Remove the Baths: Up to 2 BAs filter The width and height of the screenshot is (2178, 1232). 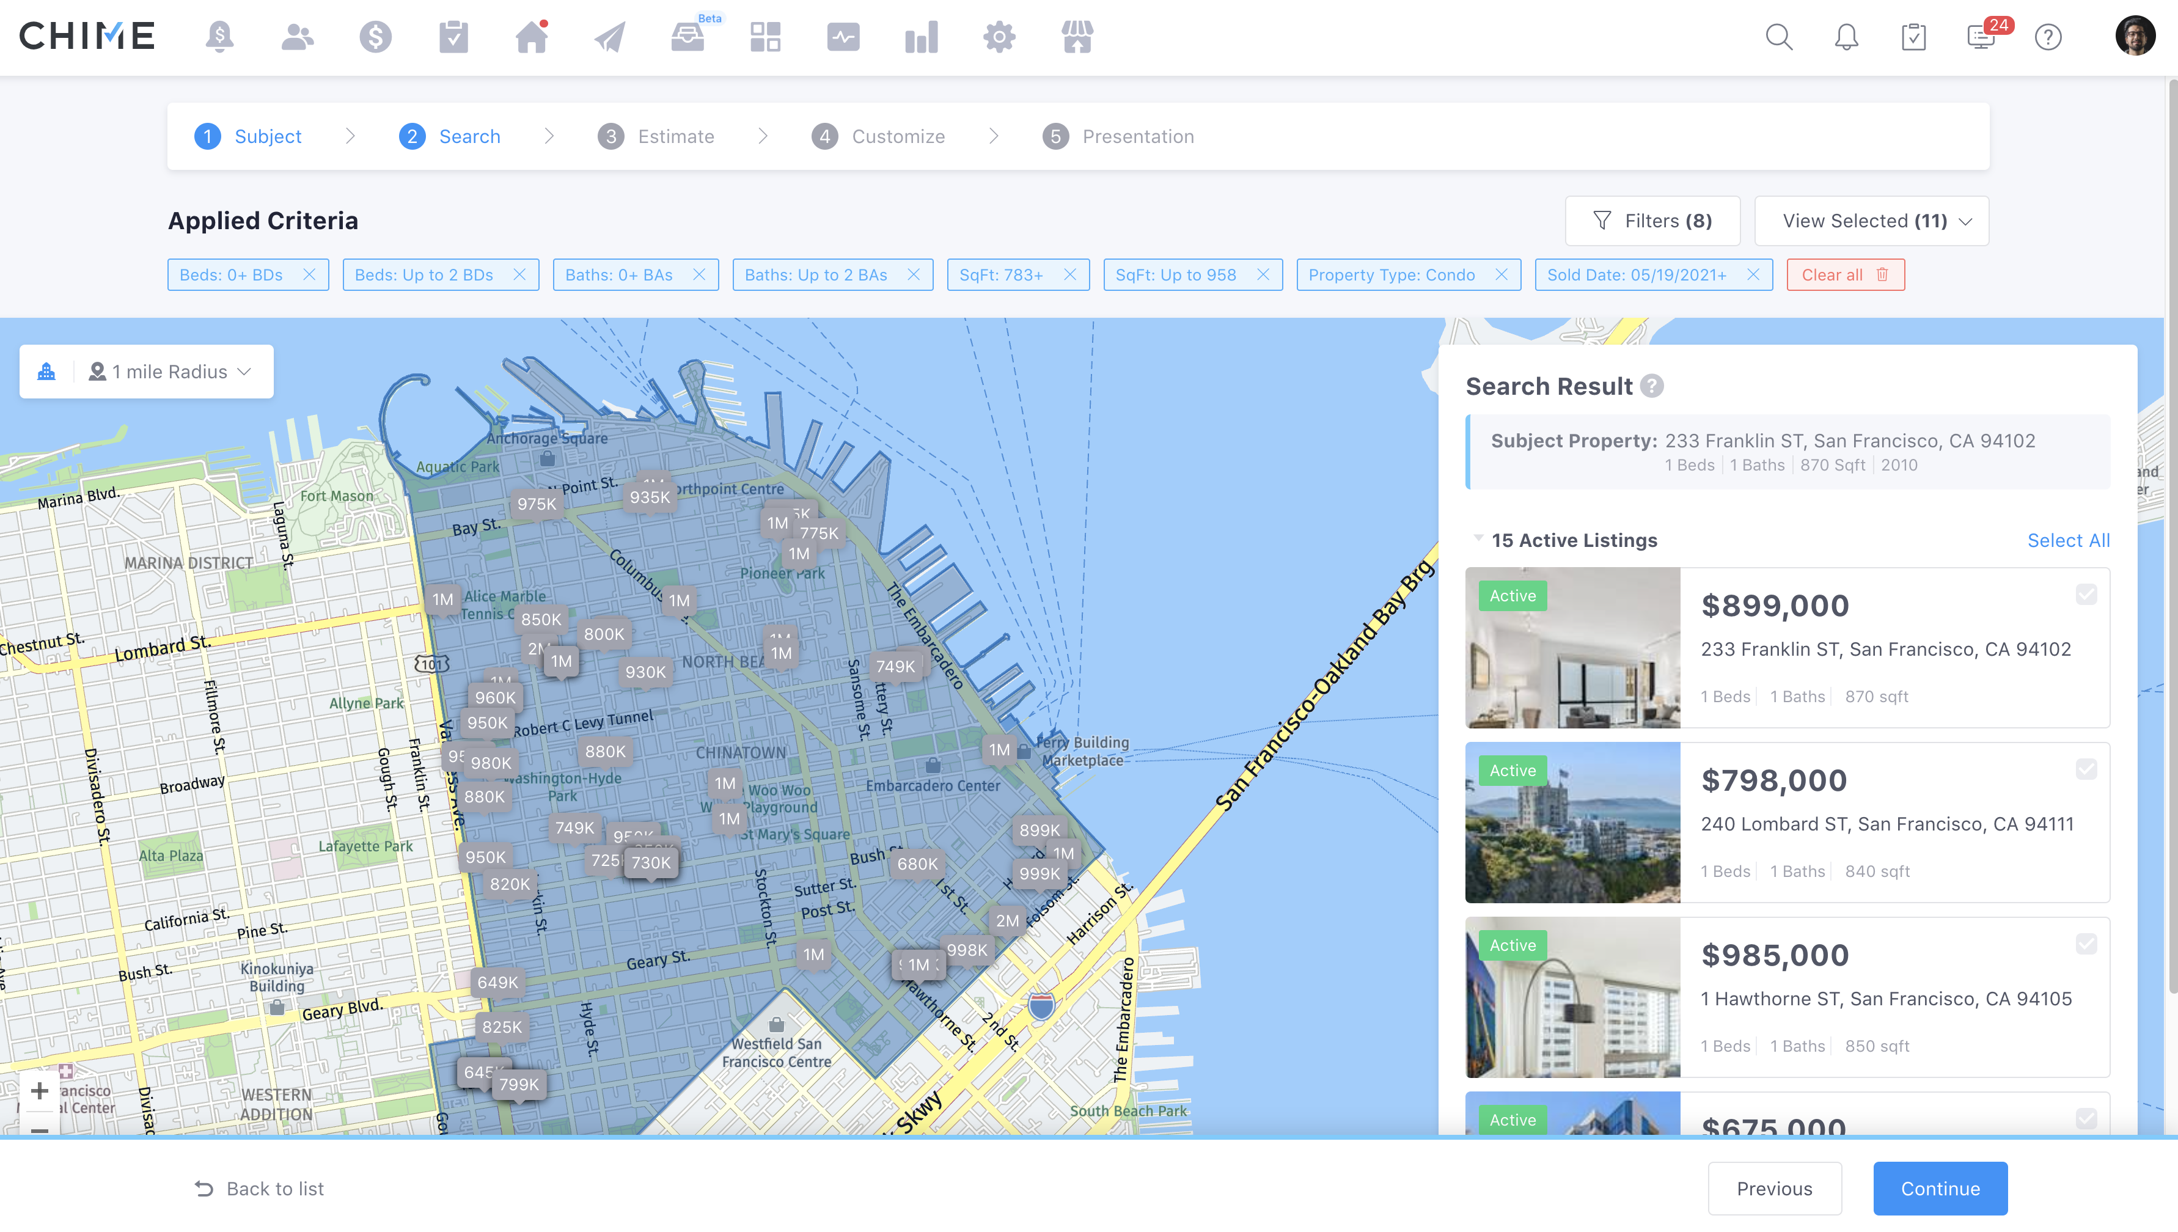click(913, 275)
